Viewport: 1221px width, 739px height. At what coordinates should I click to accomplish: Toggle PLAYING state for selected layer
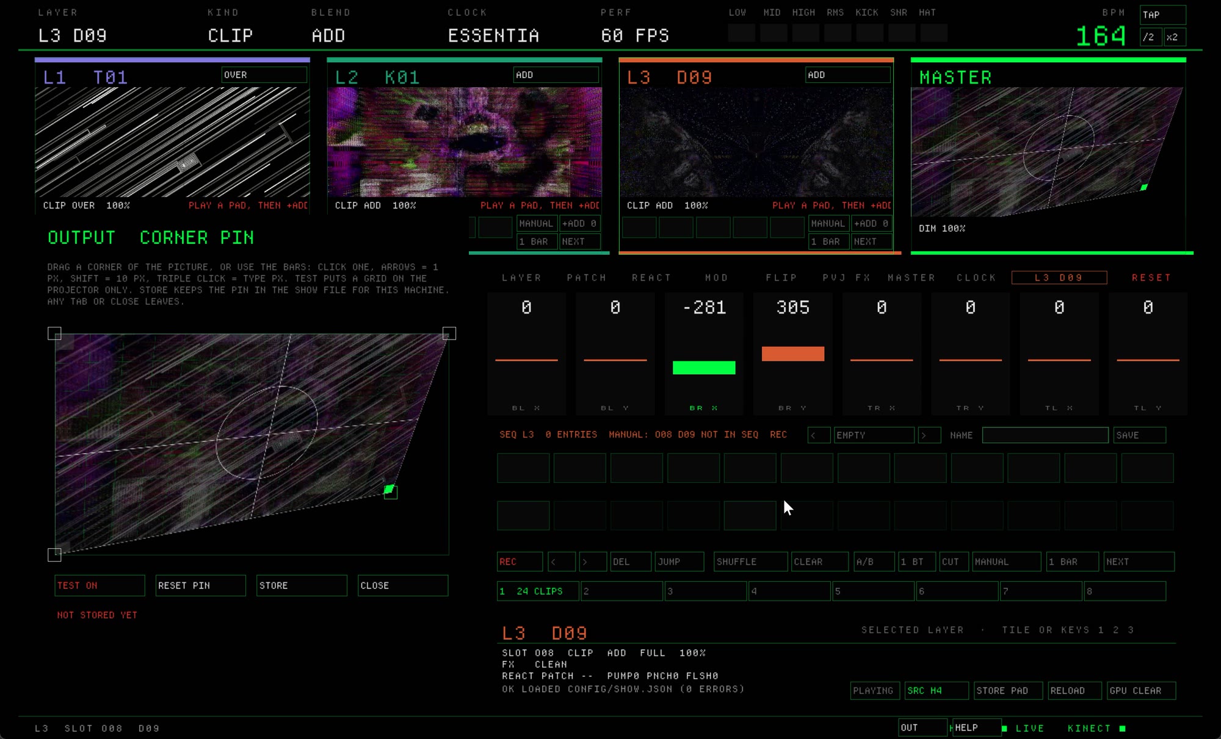coord(875,691)
